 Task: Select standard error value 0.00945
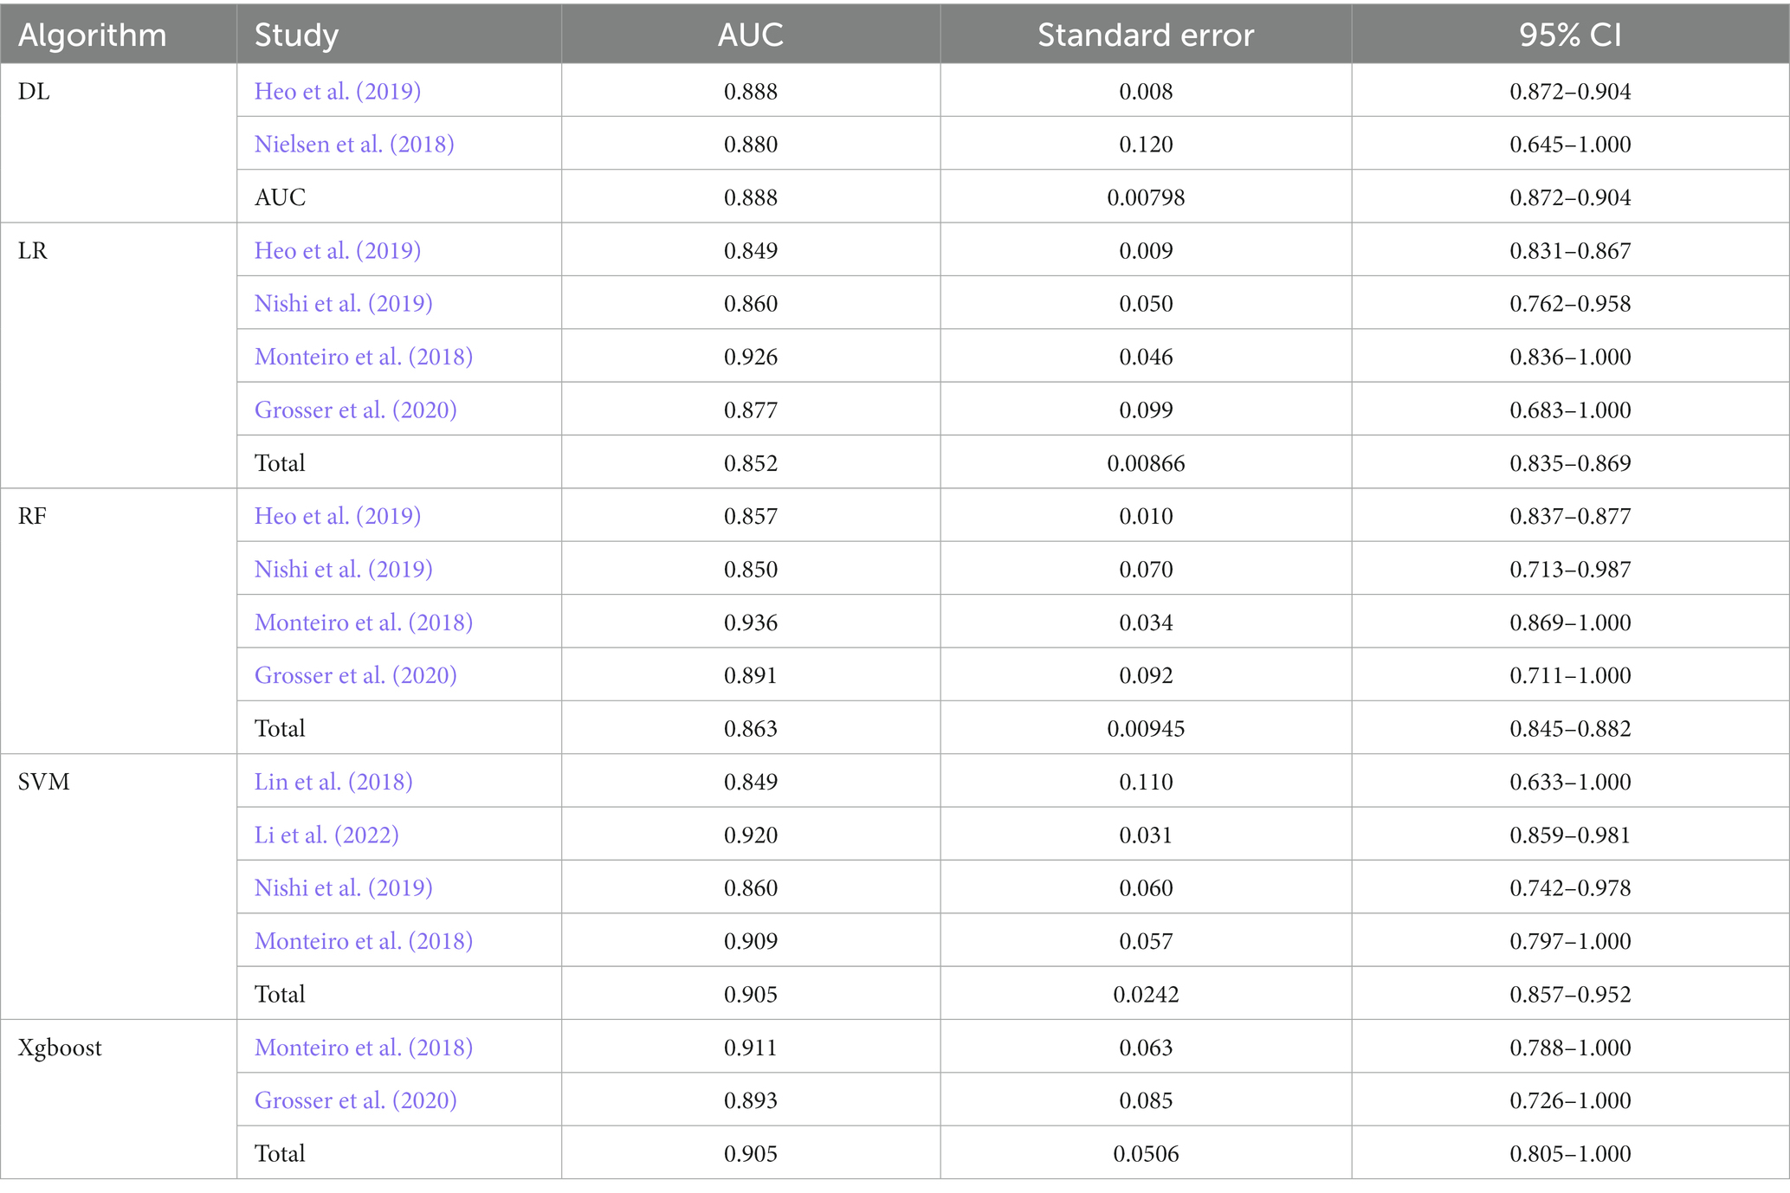(1146, 729)
